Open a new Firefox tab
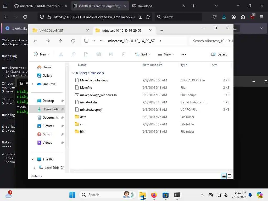The height and width of the screenshot is (201, 268). coord(193,6)
